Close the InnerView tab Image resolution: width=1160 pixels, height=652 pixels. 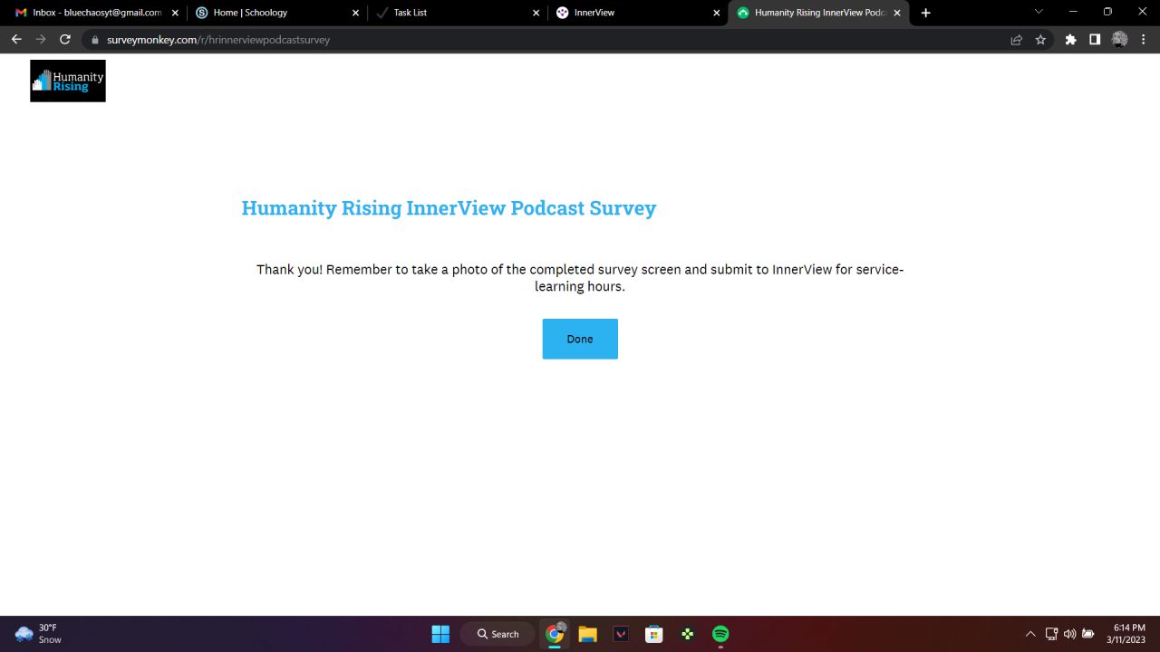(717, 13)
